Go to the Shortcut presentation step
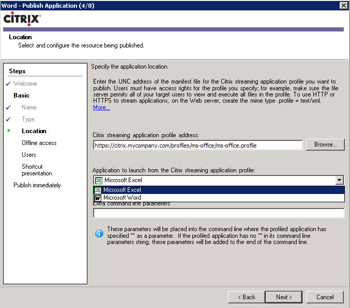The height and width of the screenshot is (308, 350). click(x=37, y=170)
